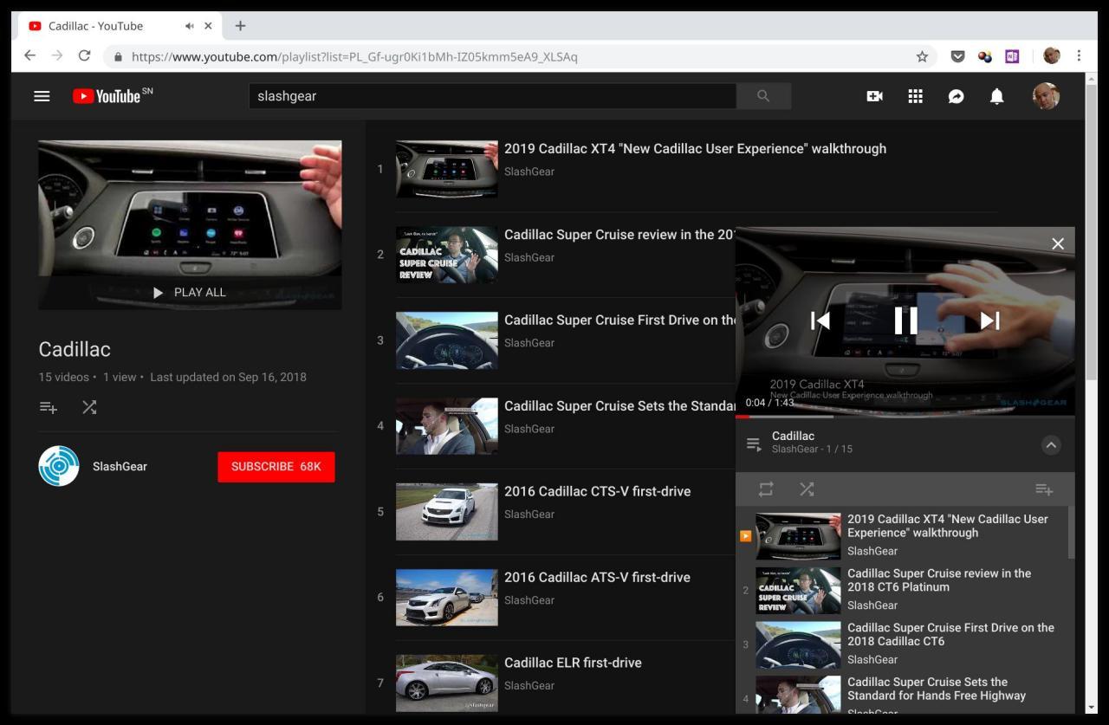1109x725 pixels.
Task: Click the browser forward arrow
Action: [x=57, y=55]
